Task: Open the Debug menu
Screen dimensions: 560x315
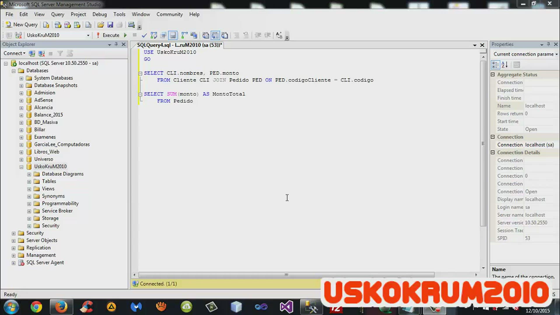Action: 99,14
